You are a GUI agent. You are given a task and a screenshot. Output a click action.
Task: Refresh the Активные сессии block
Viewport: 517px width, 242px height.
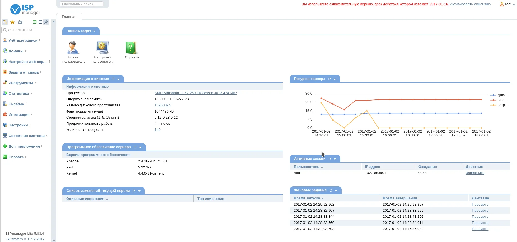(x=330, y=159)
